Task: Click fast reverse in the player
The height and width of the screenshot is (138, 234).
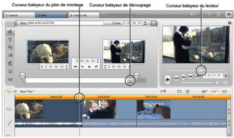Action: click(x=183, y=77)
